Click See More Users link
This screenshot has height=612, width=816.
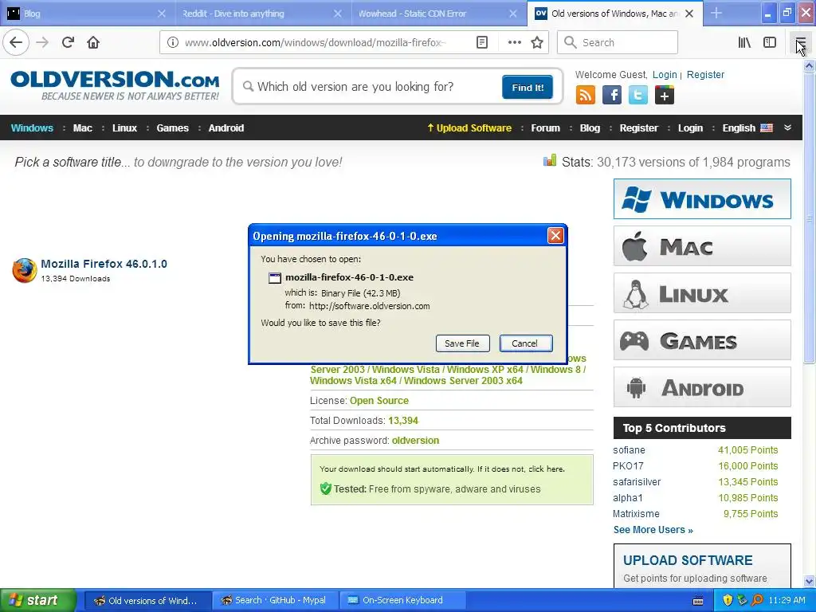pos(653,530)
